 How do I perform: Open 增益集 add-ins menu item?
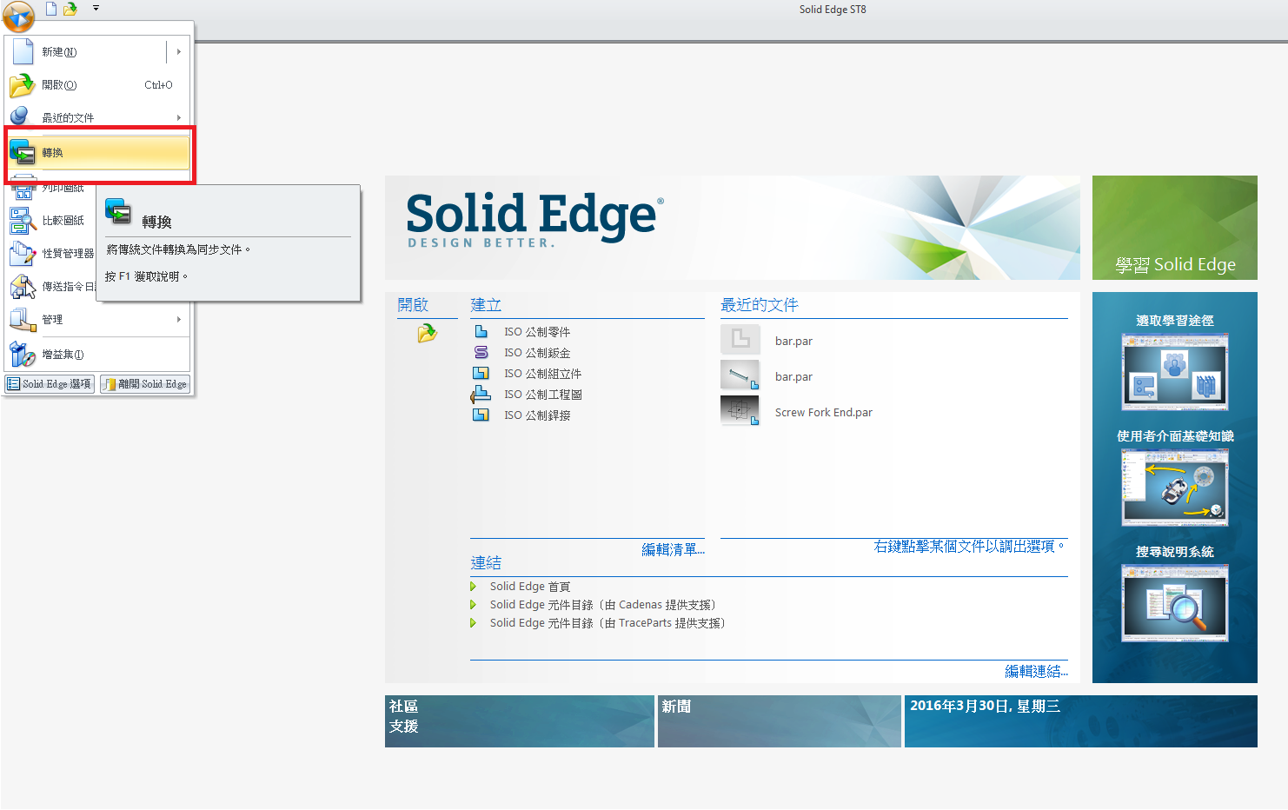[98, 355]
